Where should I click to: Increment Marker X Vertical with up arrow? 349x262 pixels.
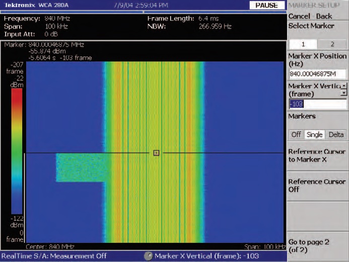click(344, 86)
